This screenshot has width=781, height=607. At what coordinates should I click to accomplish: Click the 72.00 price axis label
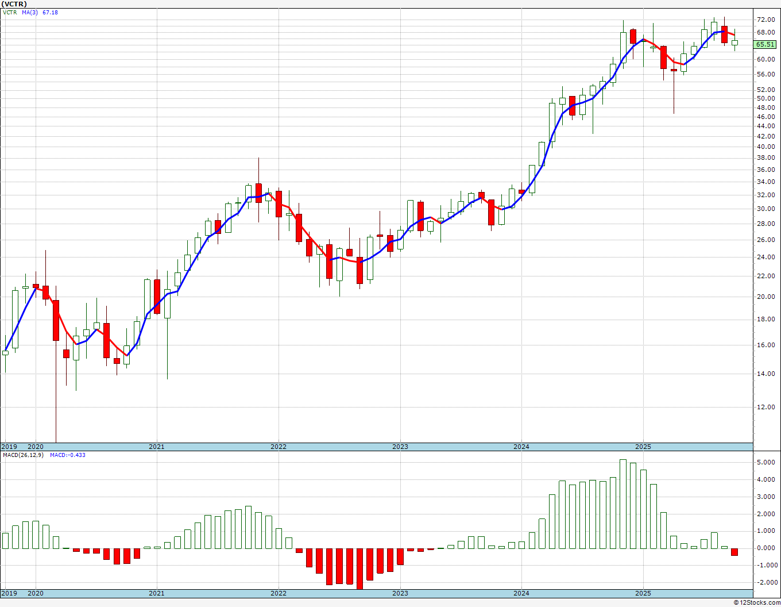pos(766,20)
